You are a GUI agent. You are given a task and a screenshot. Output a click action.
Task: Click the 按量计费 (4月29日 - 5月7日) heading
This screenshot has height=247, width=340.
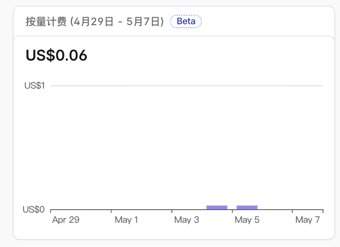95,21
